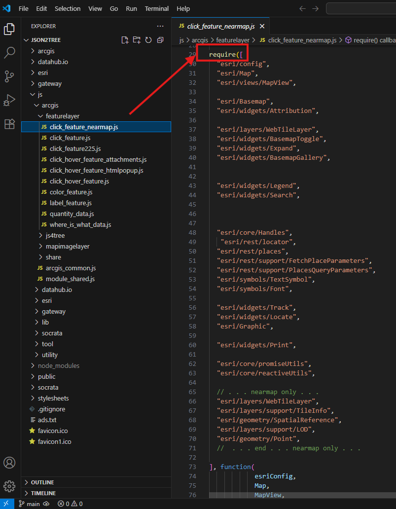This screenshot has height=509, width=396.
Task: Close the click_feature_nearmap.js editor tab
Action: tap(262, 26)
